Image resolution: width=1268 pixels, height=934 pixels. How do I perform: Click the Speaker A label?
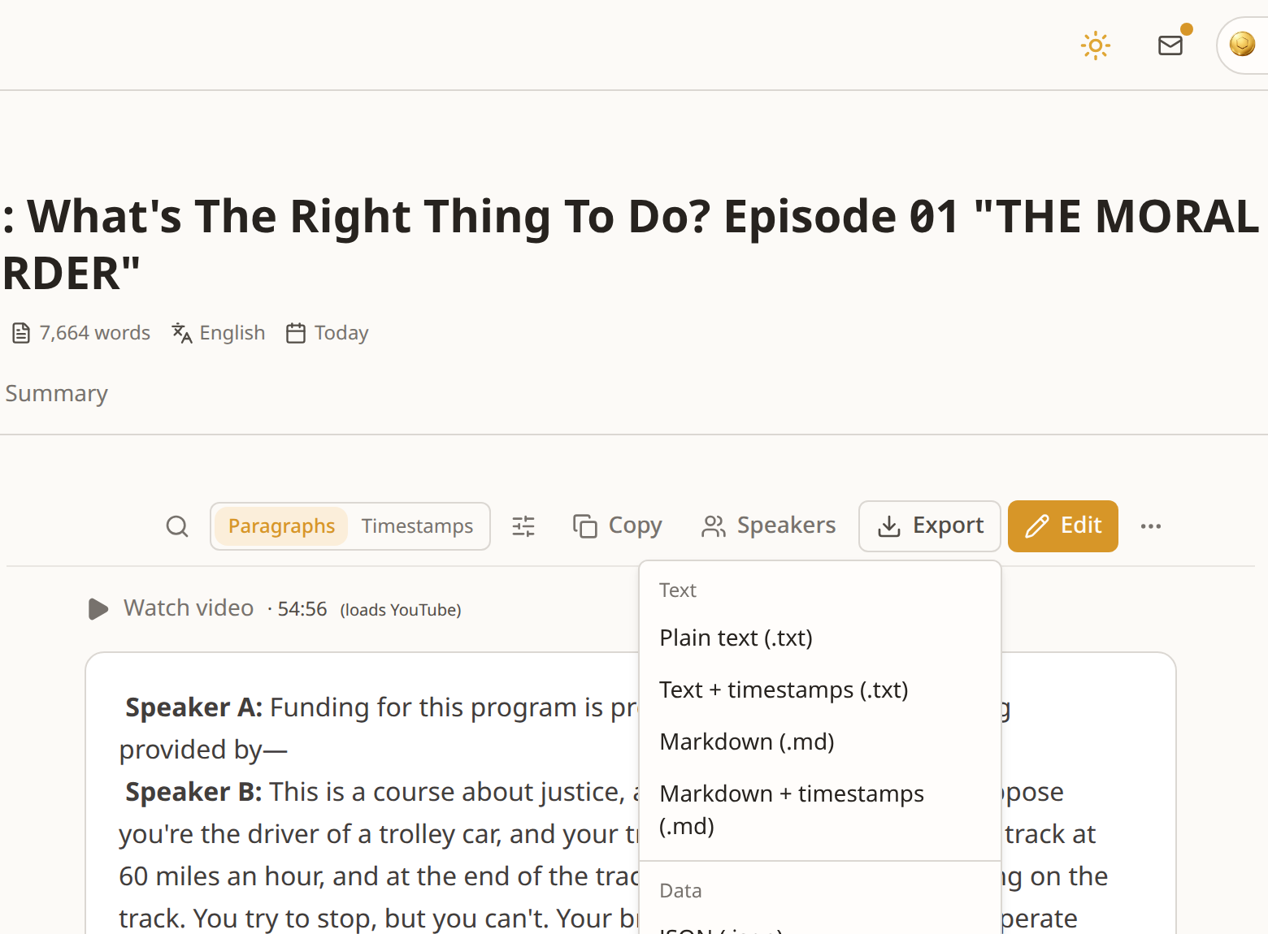click(x=193, y=707)
